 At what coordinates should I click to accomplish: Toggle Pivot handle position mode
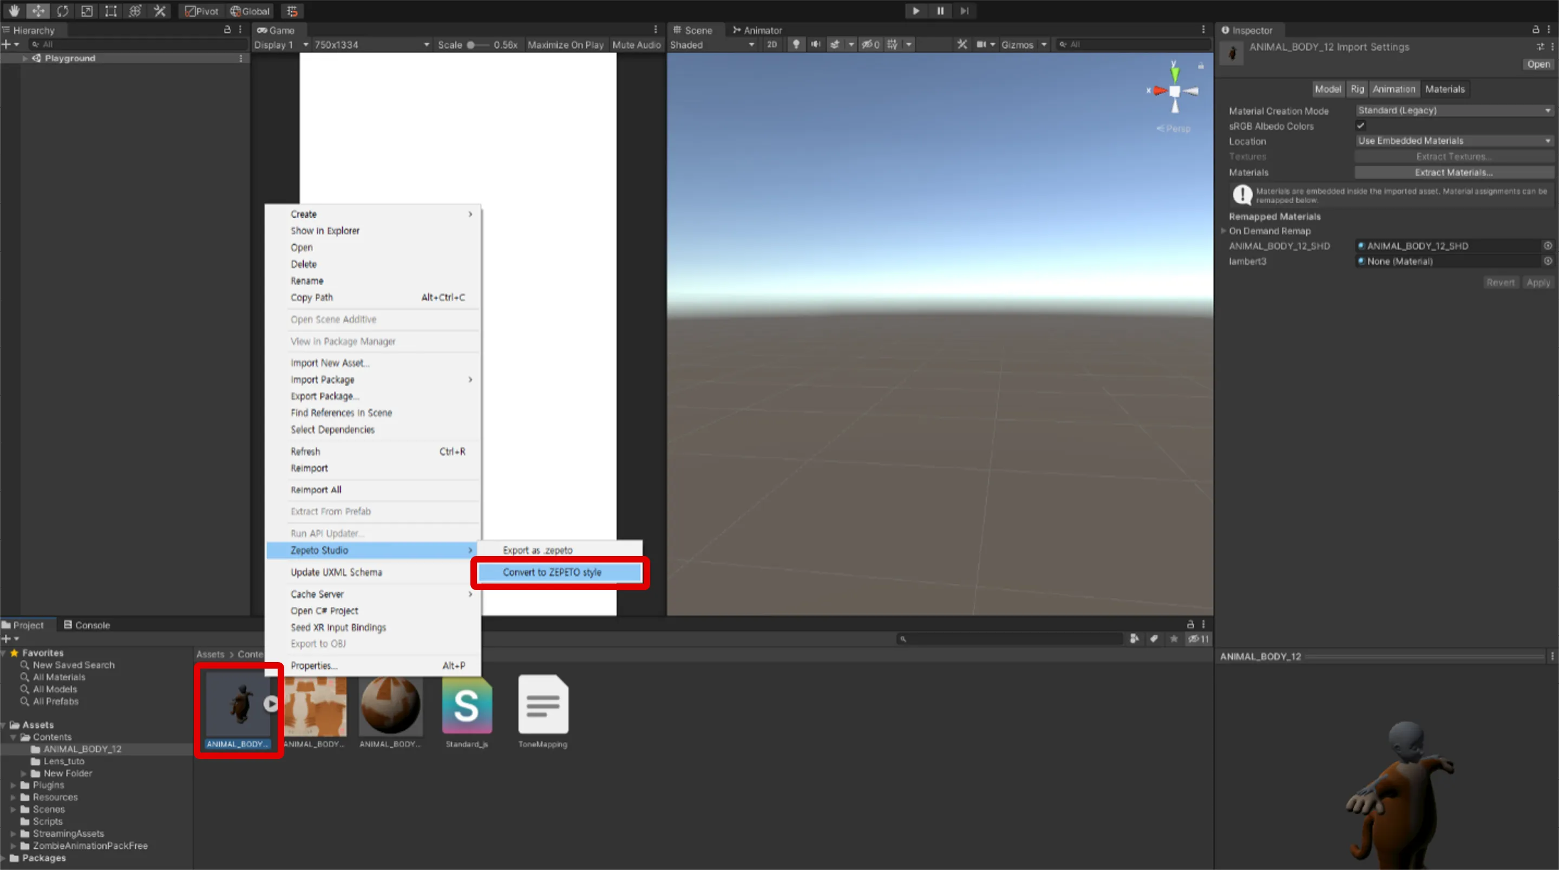click(201, 11)
